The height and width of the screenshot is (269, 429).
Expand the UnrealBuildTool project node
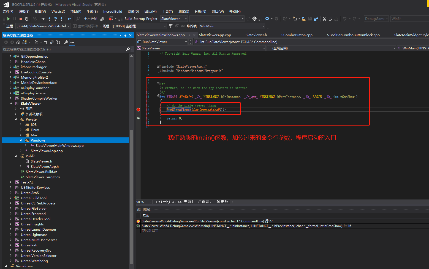[10, 198]
